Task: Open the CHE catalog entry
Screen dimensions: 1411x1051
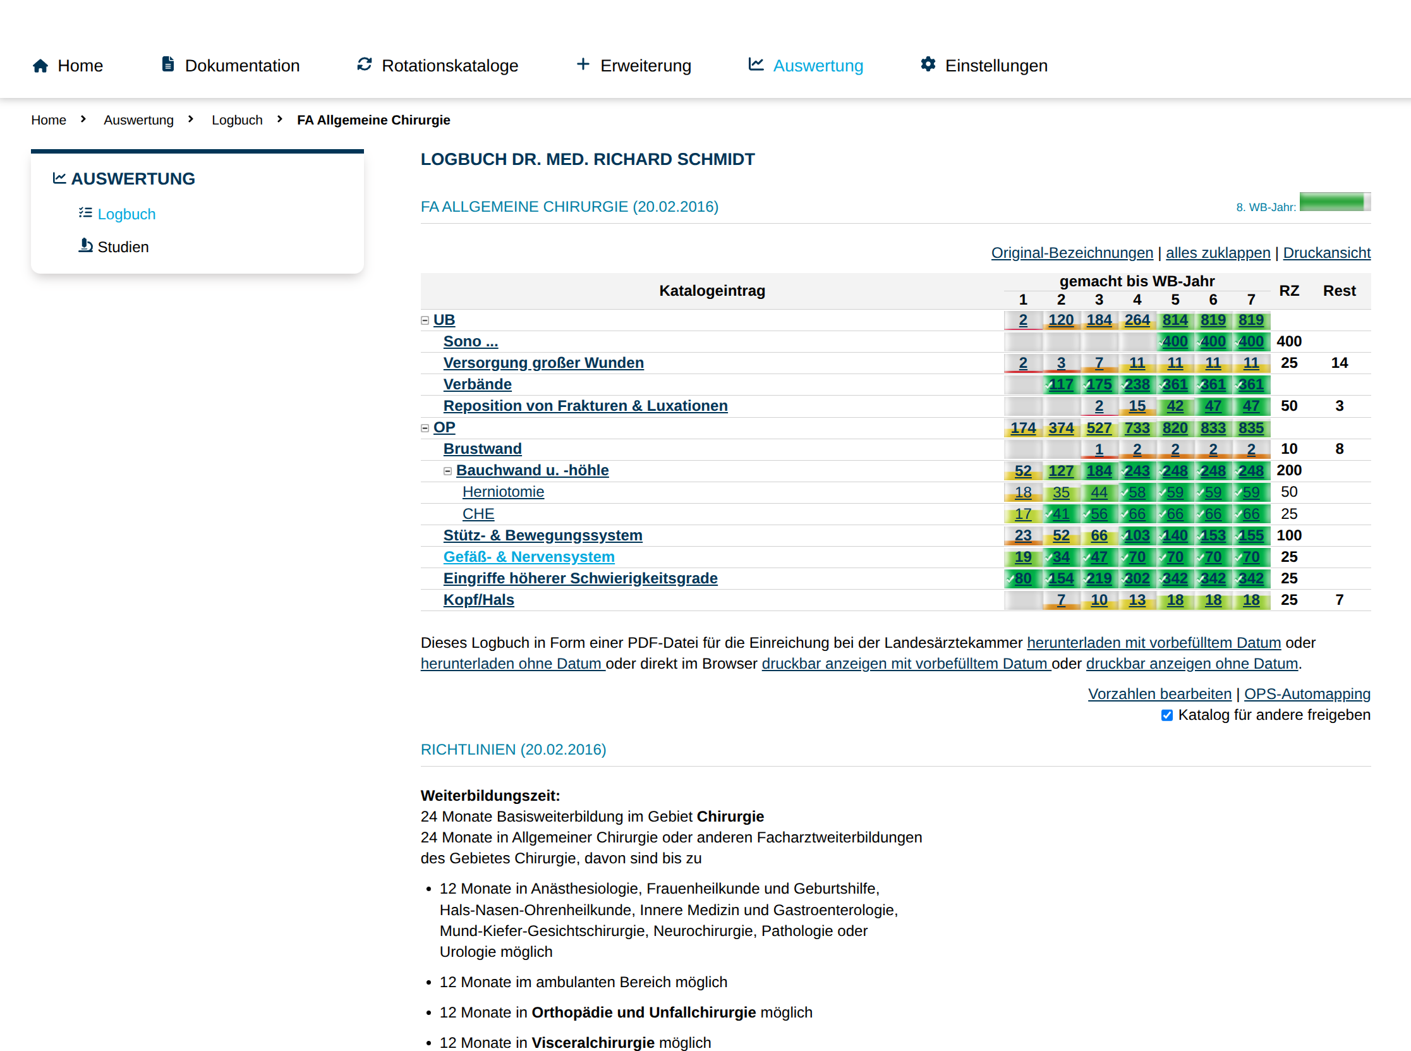Action: (x=478, y=514)
